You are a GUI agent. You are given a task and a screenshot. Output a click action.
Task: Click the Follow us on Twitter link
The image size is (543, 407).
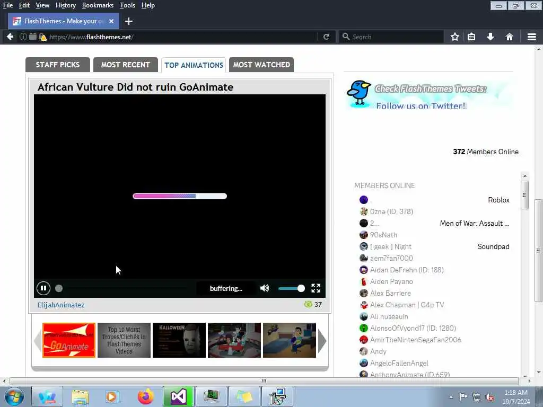[x=421, y=105]
